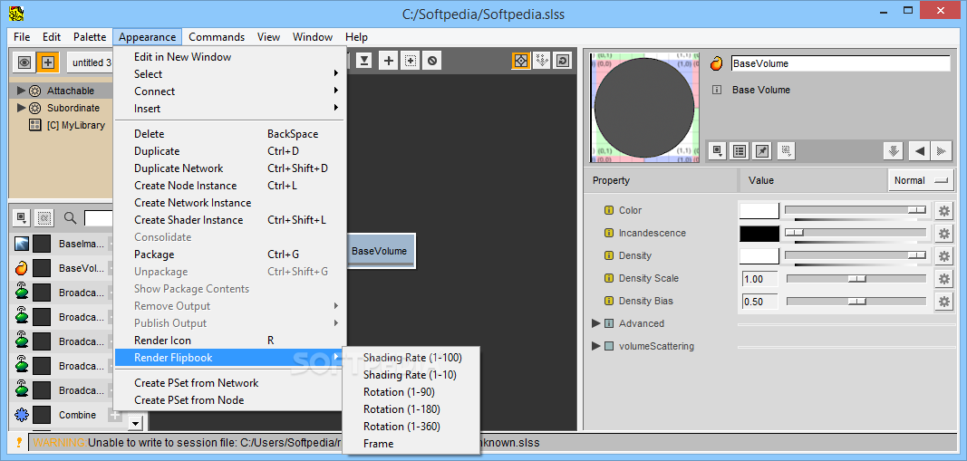
Task: Click the BaseImage node icon in the list
Action: [x=21, y=244]
